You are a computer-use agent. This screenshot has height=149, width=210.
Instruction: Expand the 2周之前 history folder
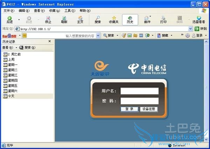(12, 54)
